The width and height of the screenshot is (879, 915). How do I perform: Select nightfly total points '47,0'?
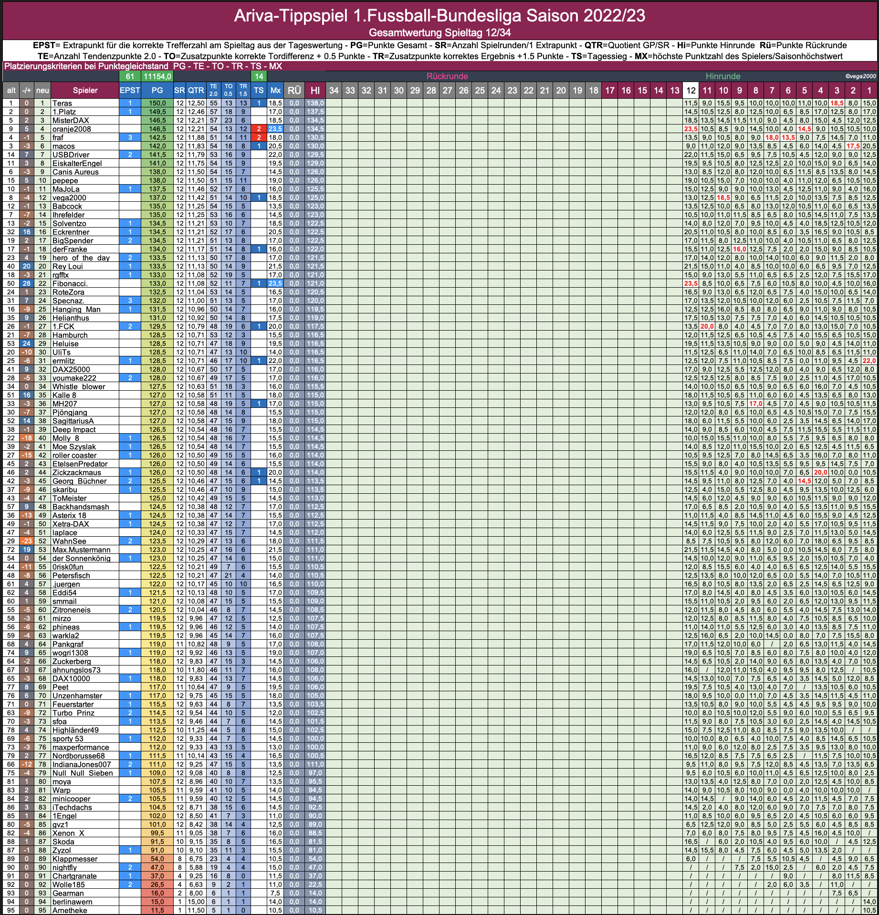pyautogui.click(x=157, y=867)
